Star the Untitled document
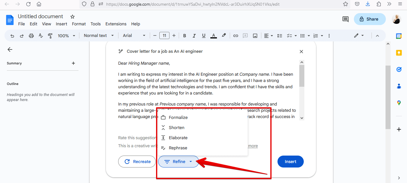This screenshot has width=407, height=183. [73, 17]
